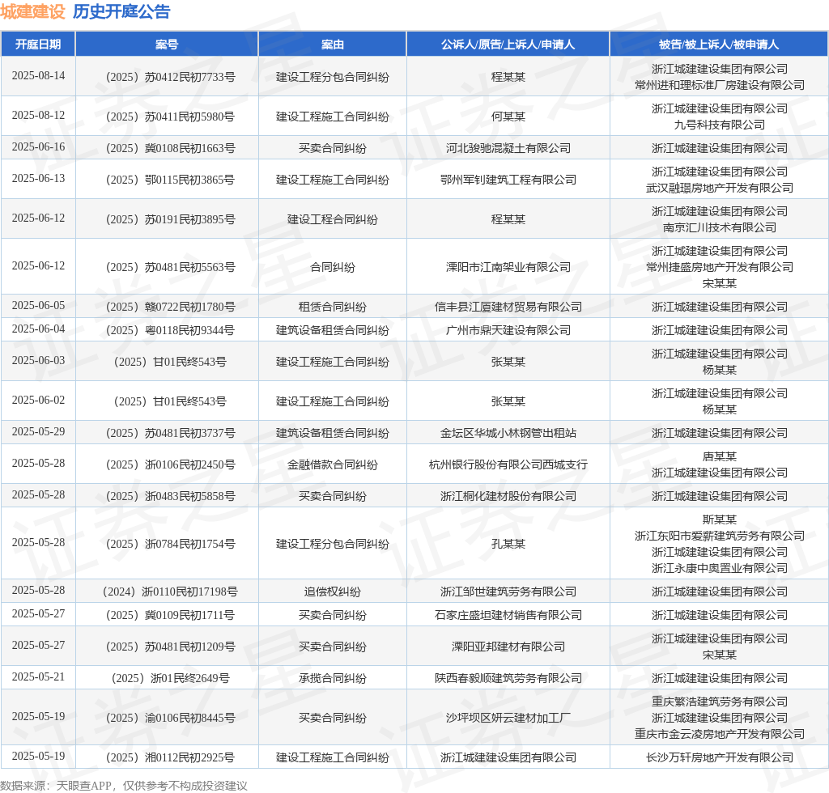This screenshot has height=793, width=829.
Task: Select plaintiff 杭州银行股份有限公司西城支行
Action: point(508,465)
